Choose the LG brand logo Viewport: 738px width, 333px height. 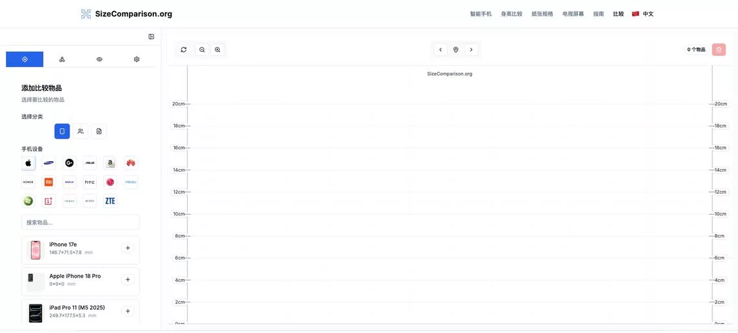point(110,182)
